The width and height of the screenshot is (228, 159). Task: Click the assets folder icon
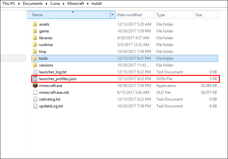pyautogui.click(x=35, y=24)
